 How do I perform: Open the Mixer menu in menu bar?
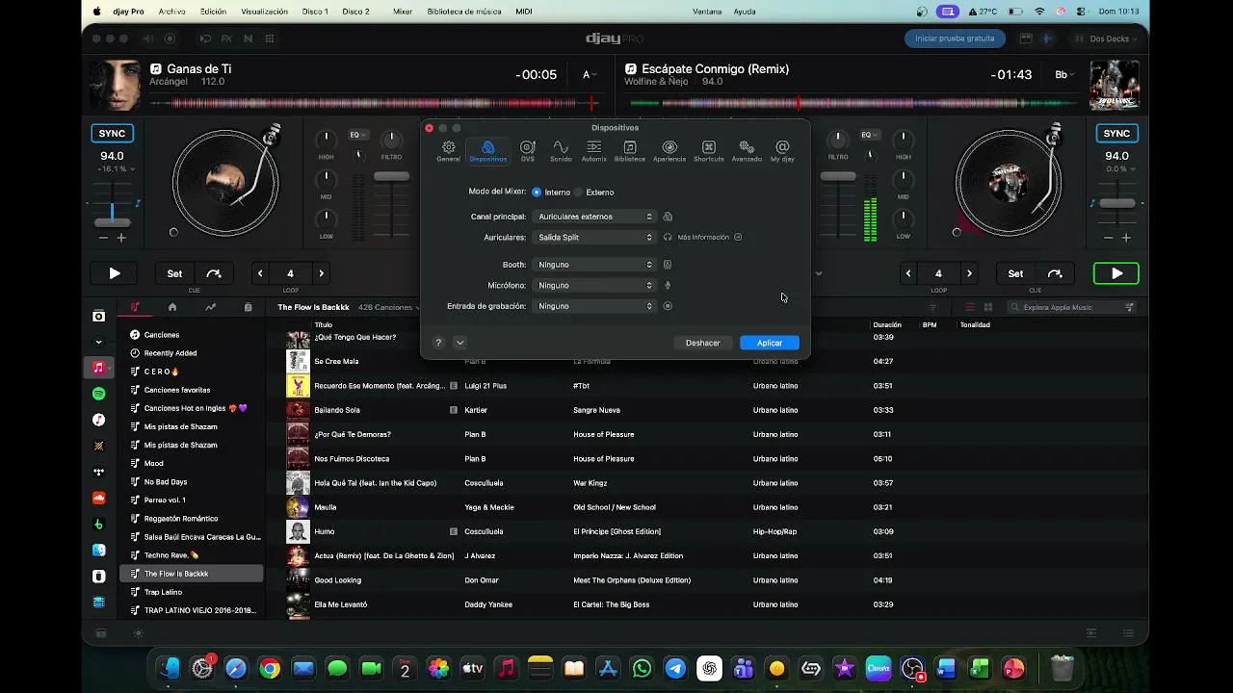pyautogui.click(x=404, y=12)
